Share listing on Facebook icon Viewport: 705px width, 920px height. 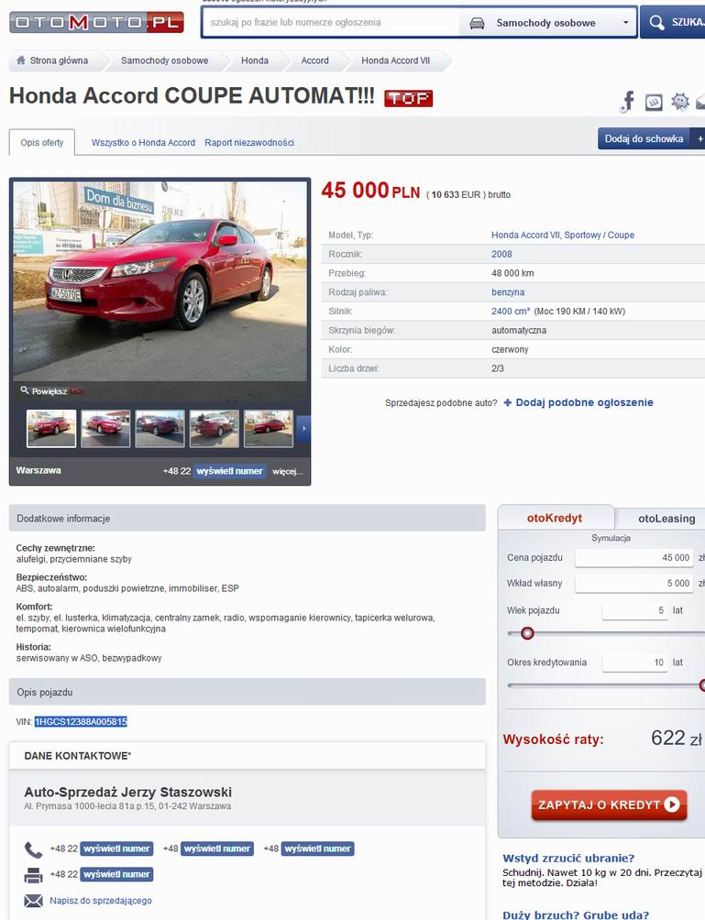click(x=627, y=102)
